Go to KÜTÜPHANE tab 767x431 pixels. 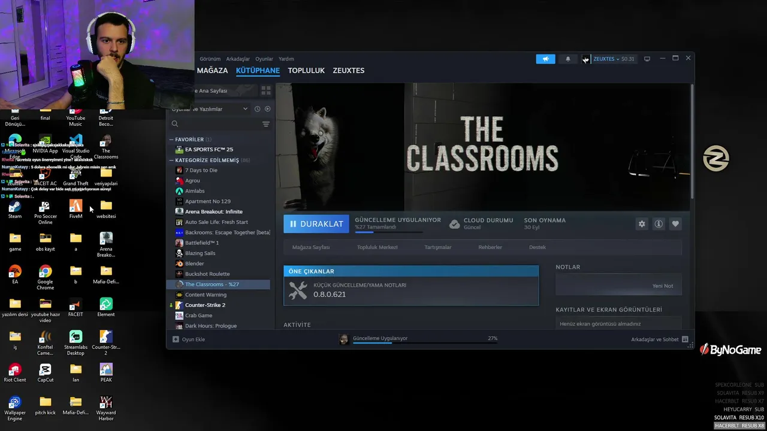[x=258, y=71]
